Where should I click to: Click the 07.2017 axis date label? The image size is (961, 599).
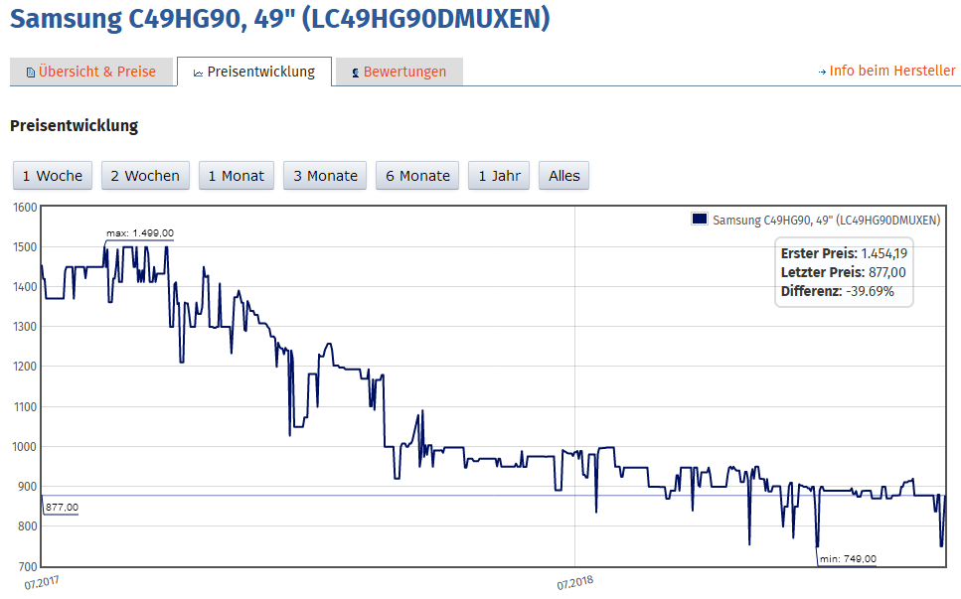pos(42,582)
